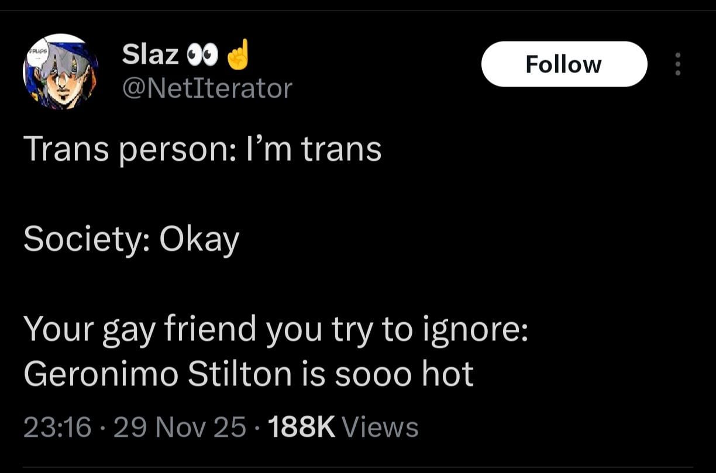Open the @NetIterator handle link
716x473 pixels.
206,88
